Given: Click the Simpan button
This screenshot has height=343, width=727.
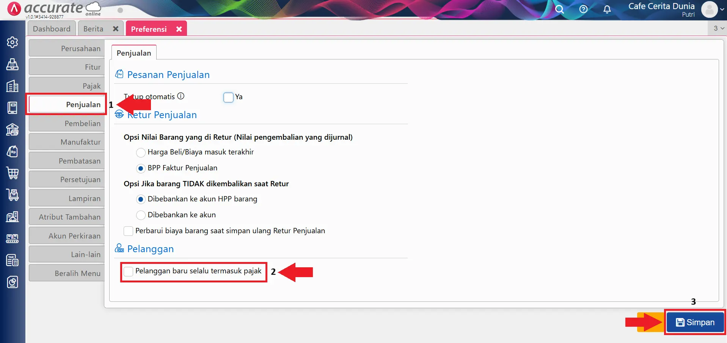Looking at the screenshot, I should (x=695, y=322).
